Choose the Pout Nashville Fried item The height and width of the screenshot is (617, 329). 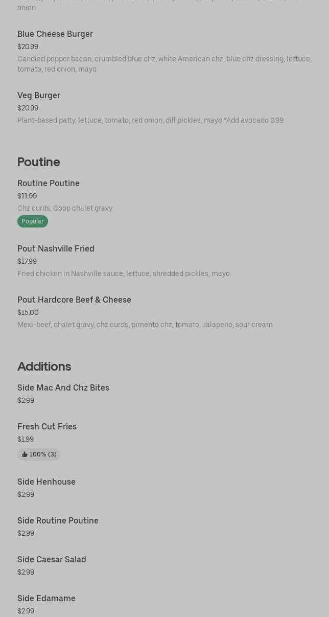tap(56, 249)
